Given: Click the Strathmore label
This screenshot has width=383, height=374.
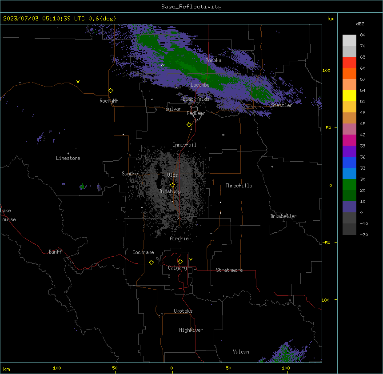Looking at the screenshot, I should 229,270.
